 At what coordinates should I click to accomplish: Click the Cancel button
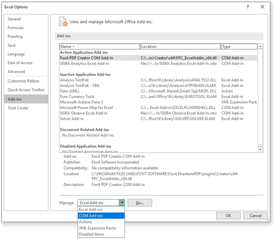(255, 216)
